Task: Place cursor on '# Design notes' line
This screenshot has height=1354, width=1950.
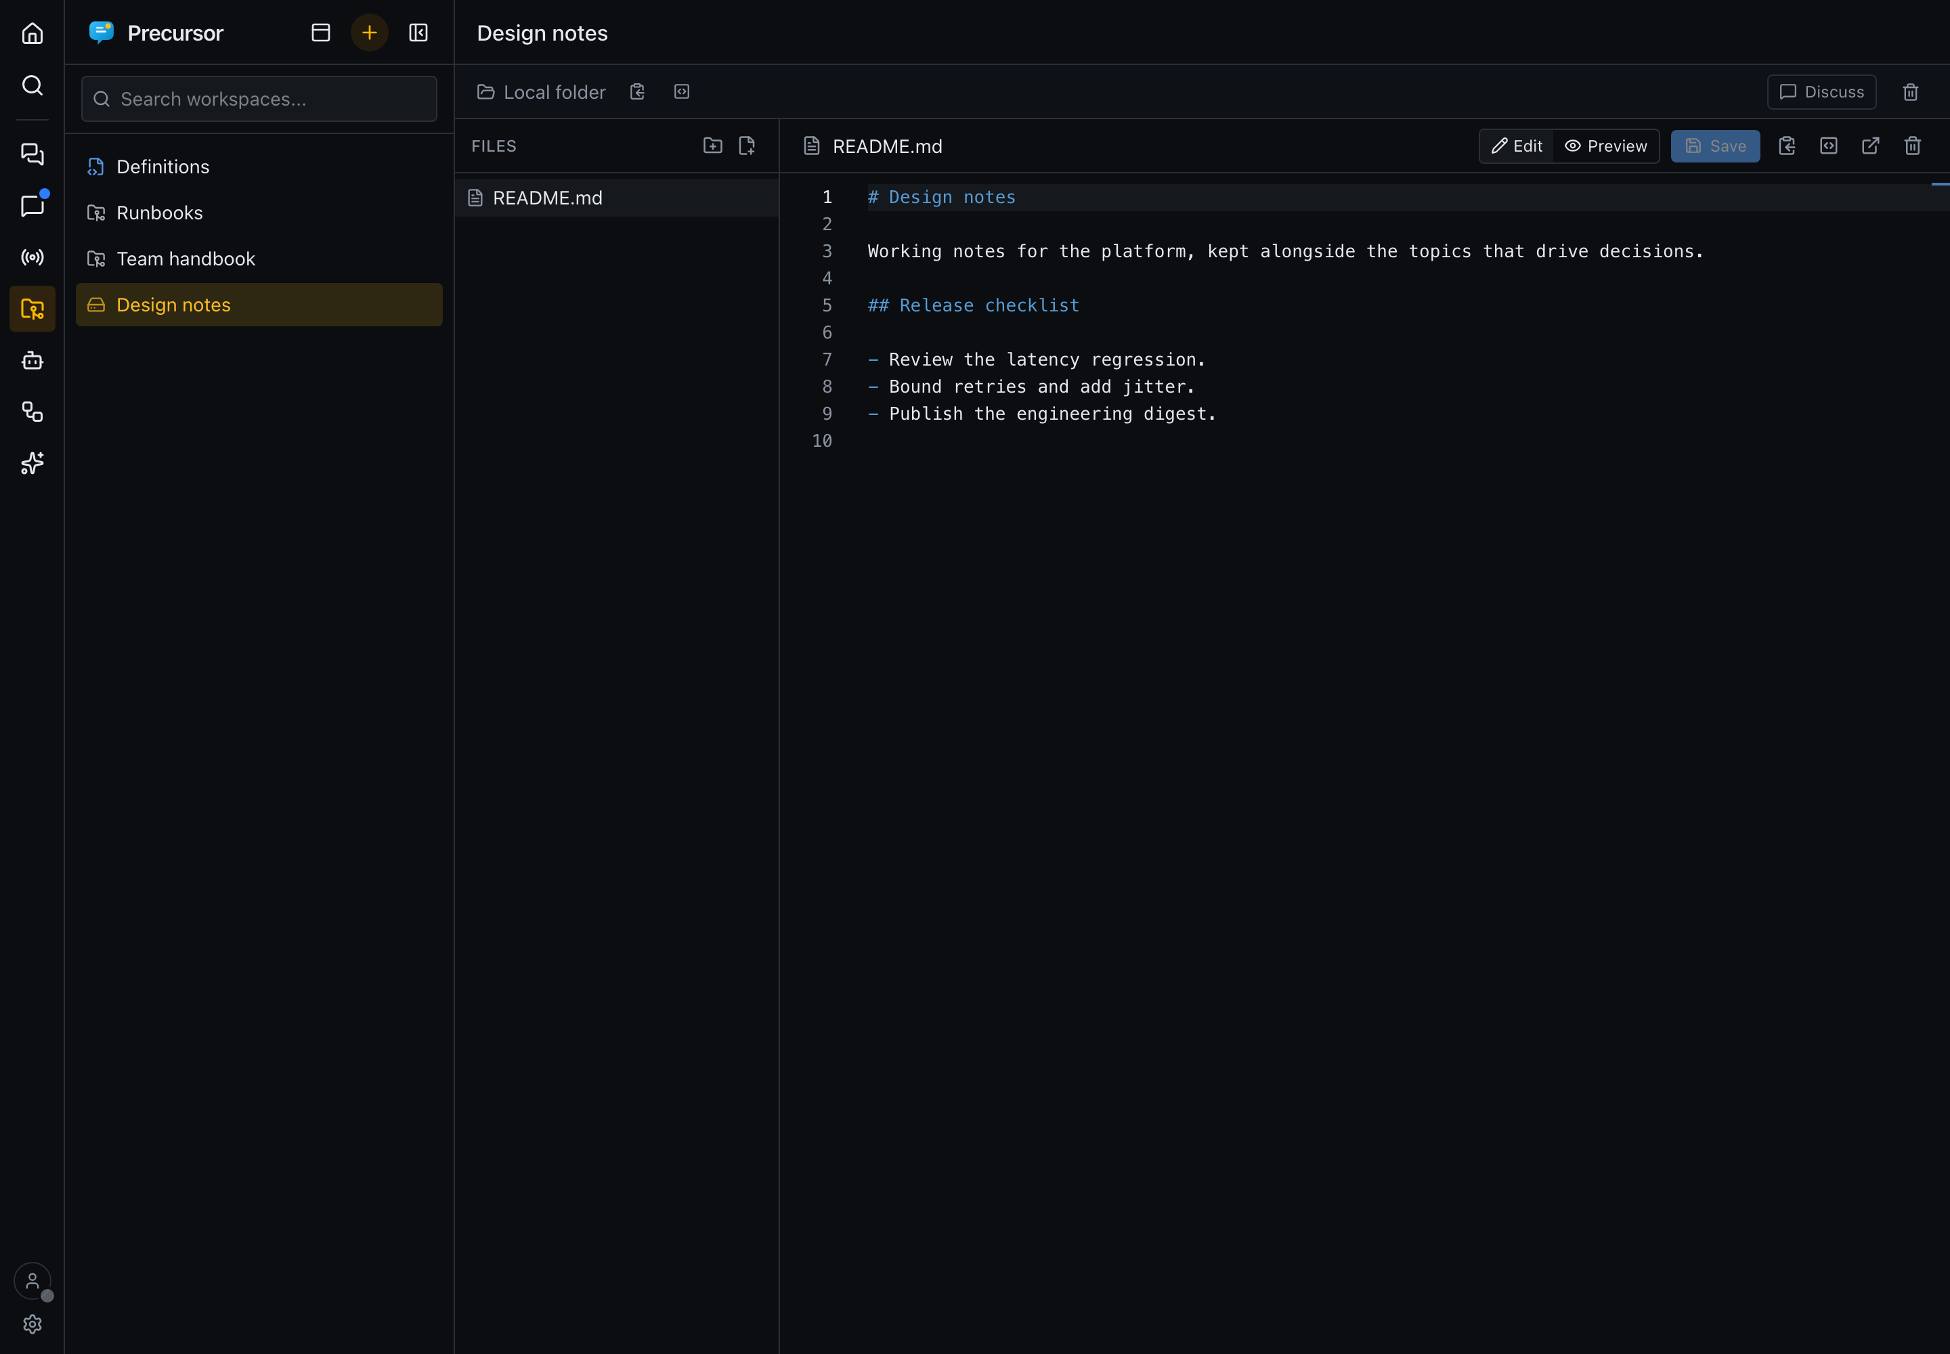Action: 941,197
